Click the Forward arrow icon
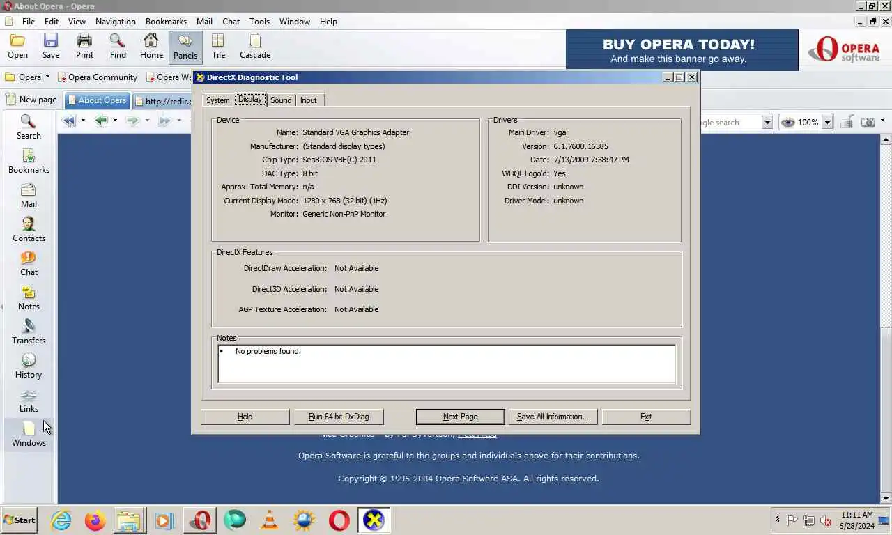The height and width of the screenshot is (535, 892). pos(132,121)
